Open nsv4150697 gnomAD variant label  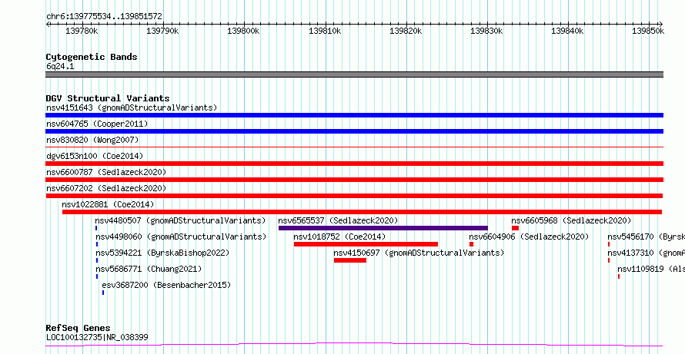click(x=419, y=253)
